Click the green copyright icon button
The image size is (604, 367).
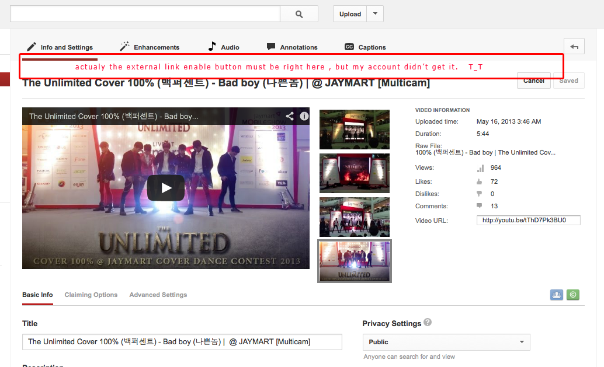573,295
